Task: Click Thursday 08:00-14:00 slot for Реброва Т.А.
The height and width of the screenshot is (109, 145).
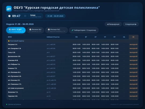Action: 105,64
